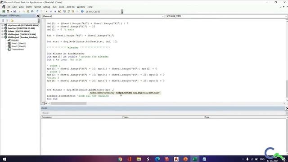
Task: Open AutoCAD red A icon on taskbar
Action: (176, 159)
